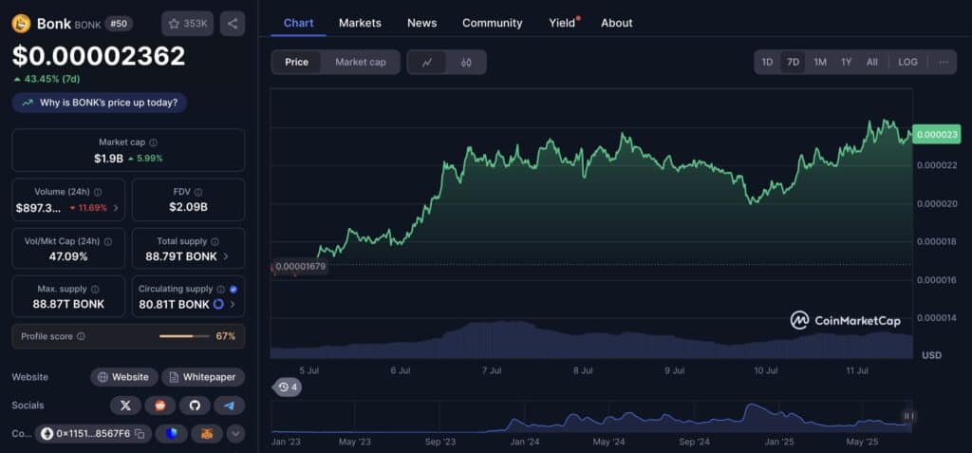Viewport: 972px width, 453px height.
Task: Select 7D time range
Action: 793,62
